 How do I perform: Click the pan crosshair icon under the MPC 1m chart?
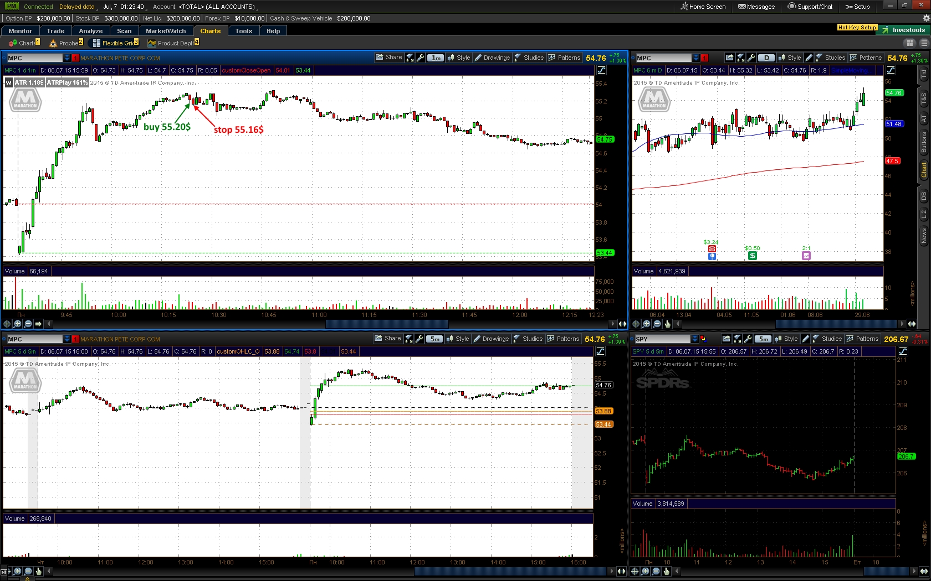[x=7, y=324]
